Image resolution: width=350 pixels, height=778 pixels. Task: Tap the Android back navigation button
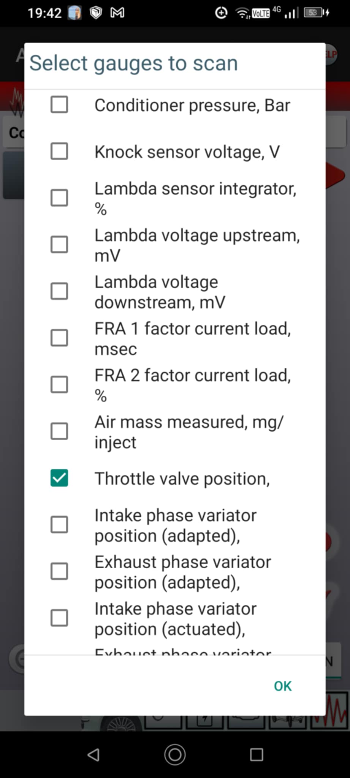pos(93,754)
